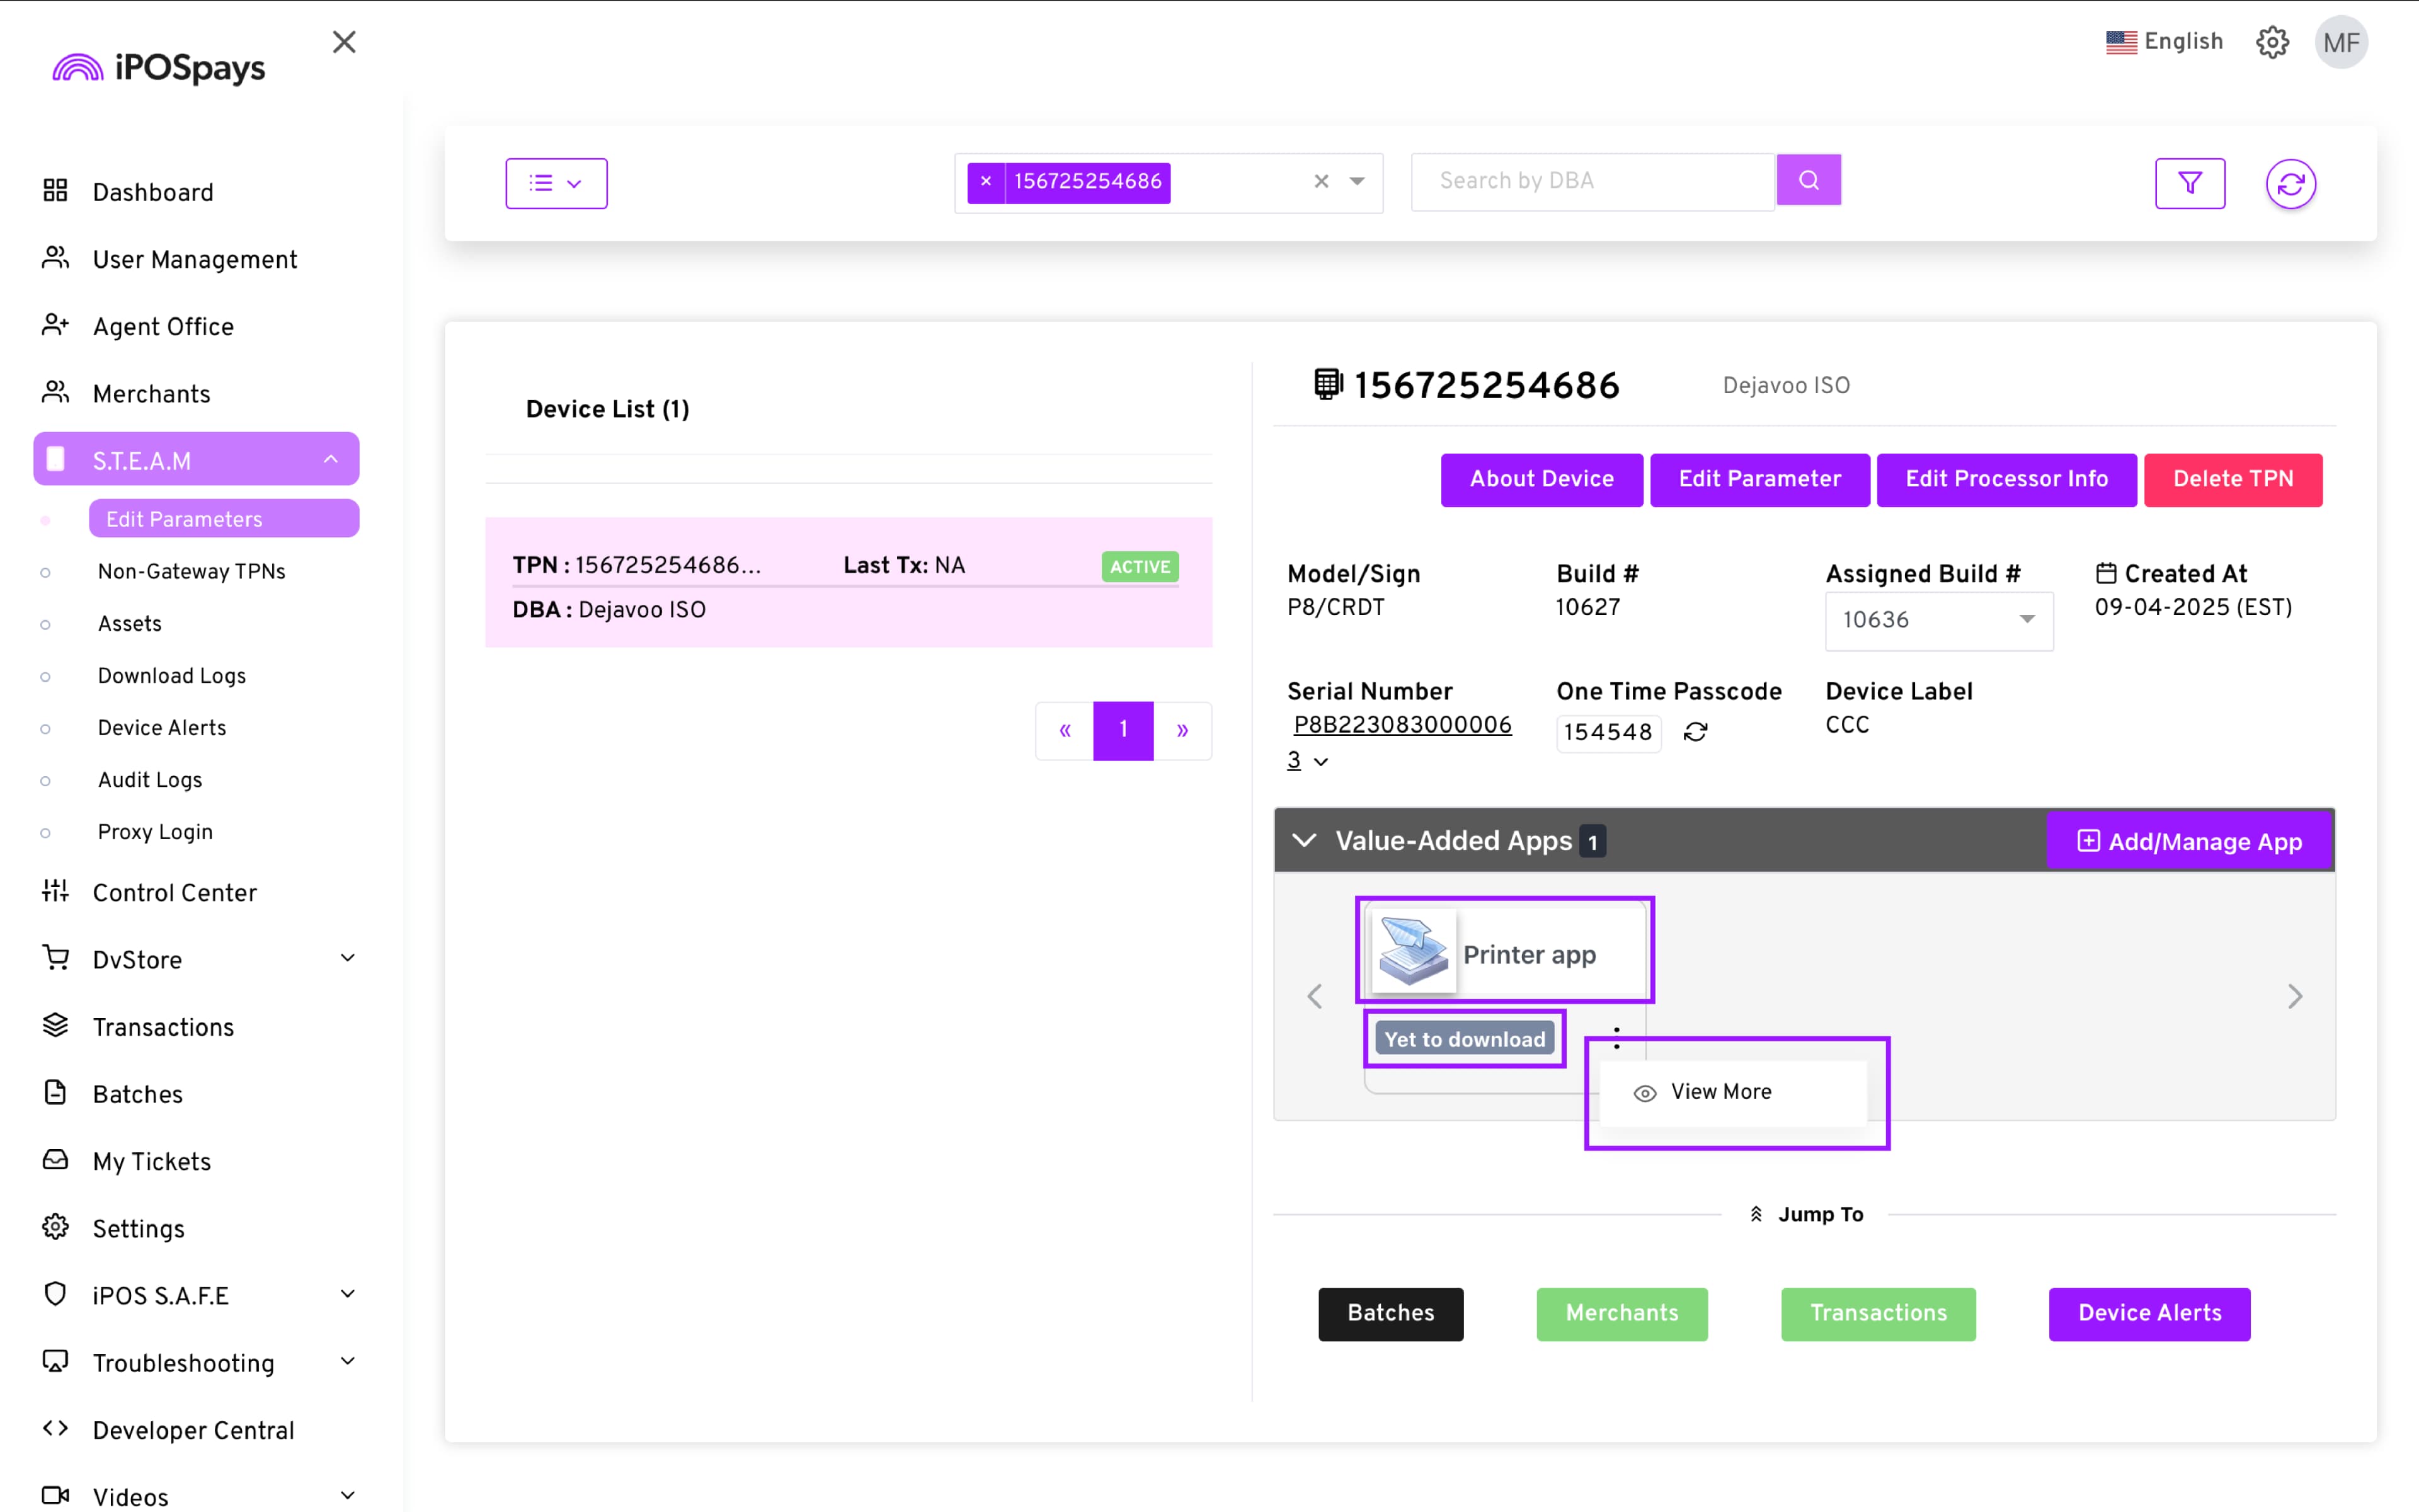Screen dimensions: 2419x1512
Task: Open Download Logs in sidebar
Action: [x=171, y=676]
